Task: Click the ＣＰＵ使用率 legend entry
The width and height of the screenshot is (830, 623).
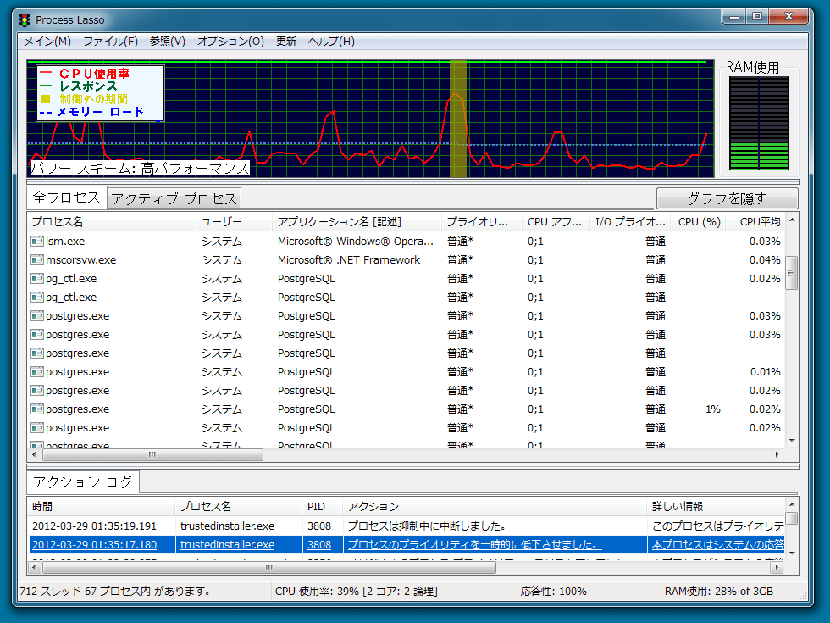Action: pos(94,74)
